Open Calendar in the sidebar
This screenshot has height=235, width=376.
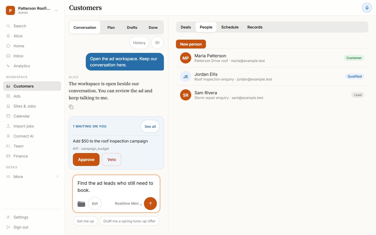[x=32, y=116]
